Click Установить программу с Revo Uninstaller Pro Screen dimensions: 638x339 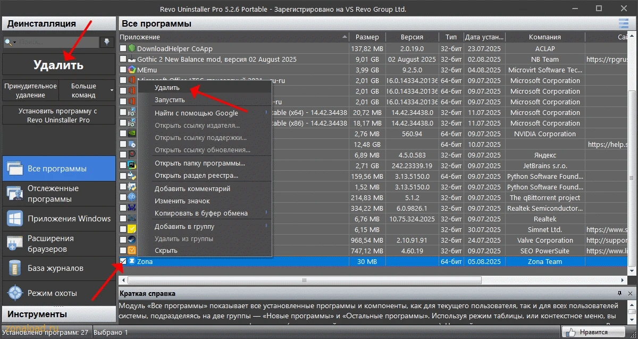point(58,115)
